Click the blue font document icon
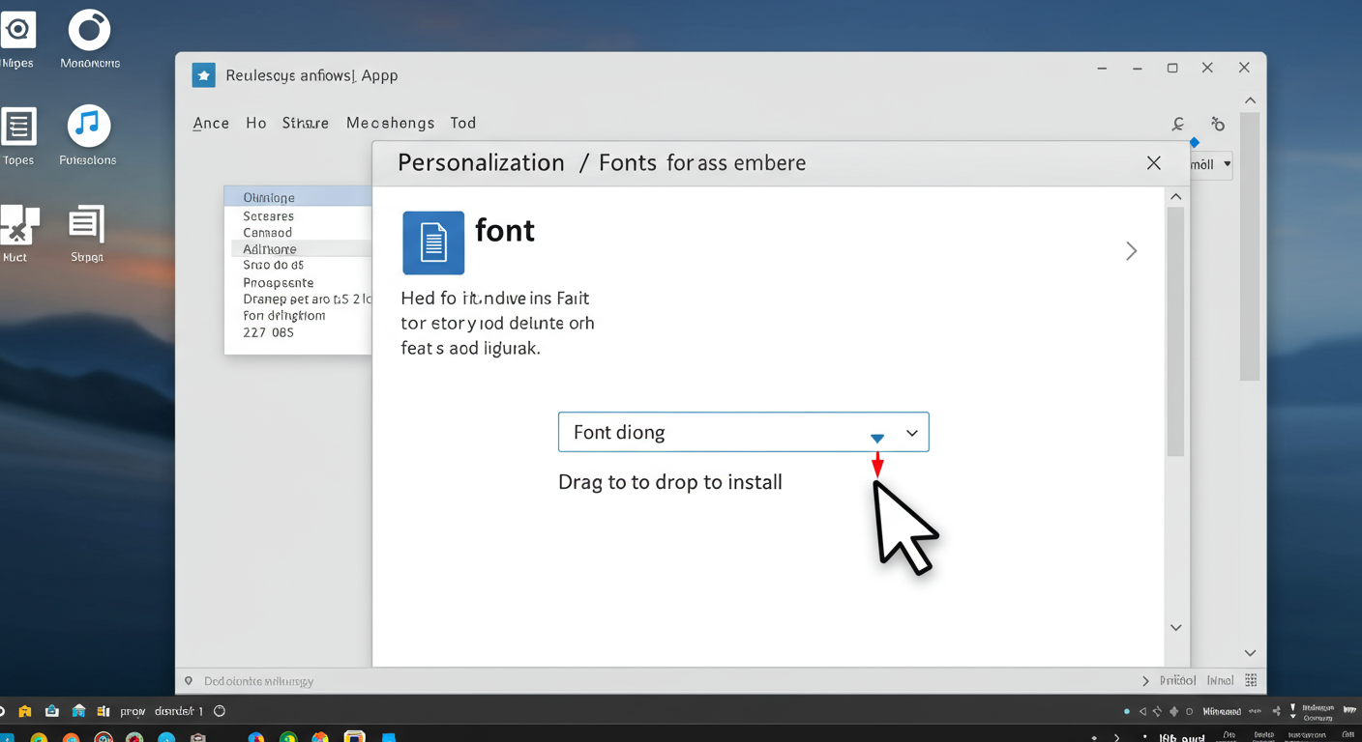 [432, 243]
